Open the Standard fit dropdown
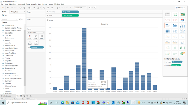 (80, 8)
